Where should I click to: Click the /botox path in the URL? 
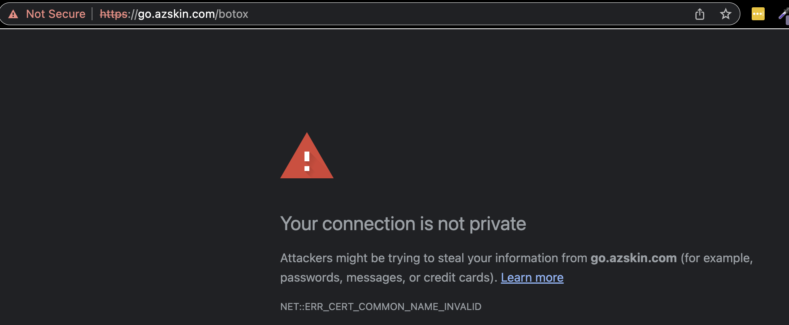tap(232, 14)
